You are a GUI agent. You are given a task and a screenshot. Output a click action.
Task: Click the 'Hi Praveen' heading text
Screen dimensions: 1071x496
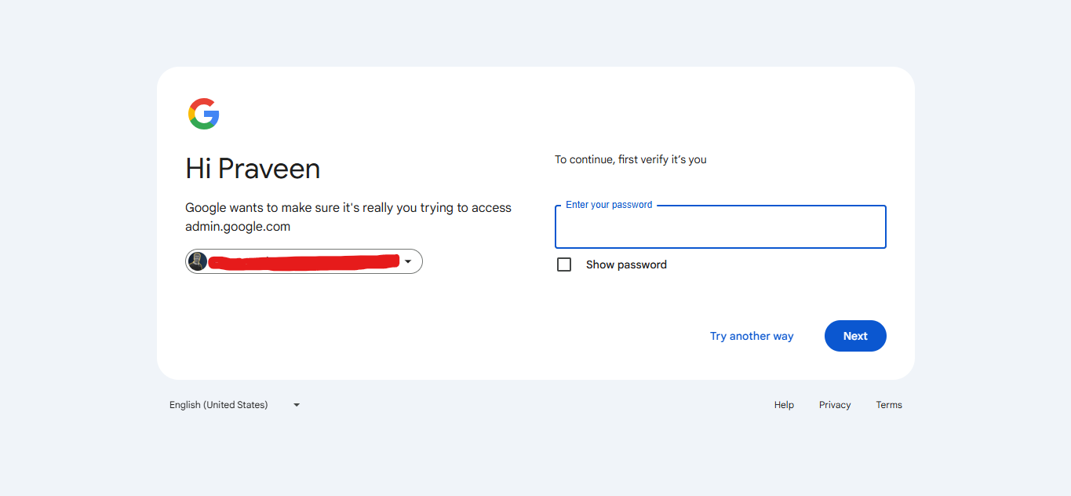coord(253,169)
